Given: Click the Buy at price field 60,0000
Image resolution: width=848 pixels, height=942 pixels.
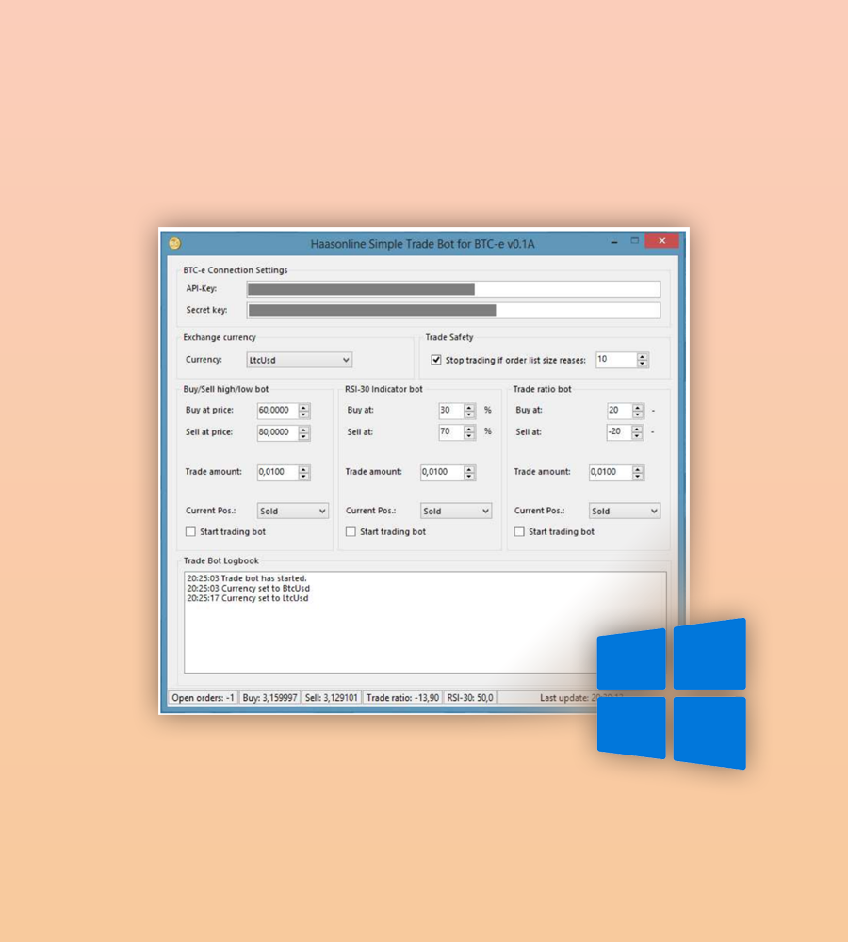Looking at the screenshot, I should (x=277, y=411).
